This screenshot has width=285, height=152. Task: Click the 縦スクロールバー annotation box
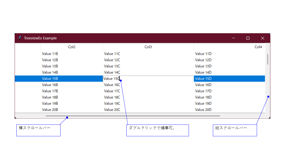(x=235, y=130)
